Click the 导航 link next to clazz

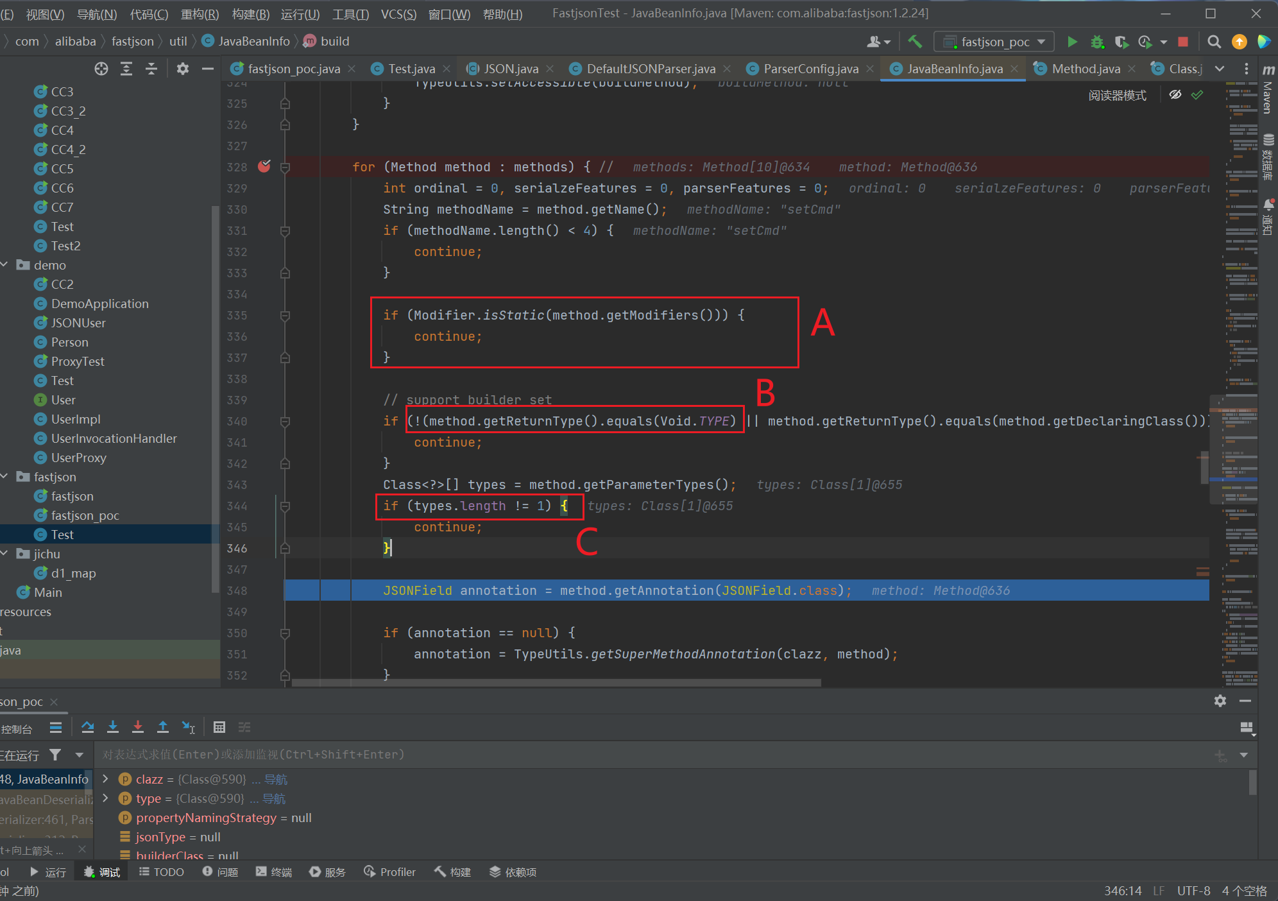click(x=276, y=779)
